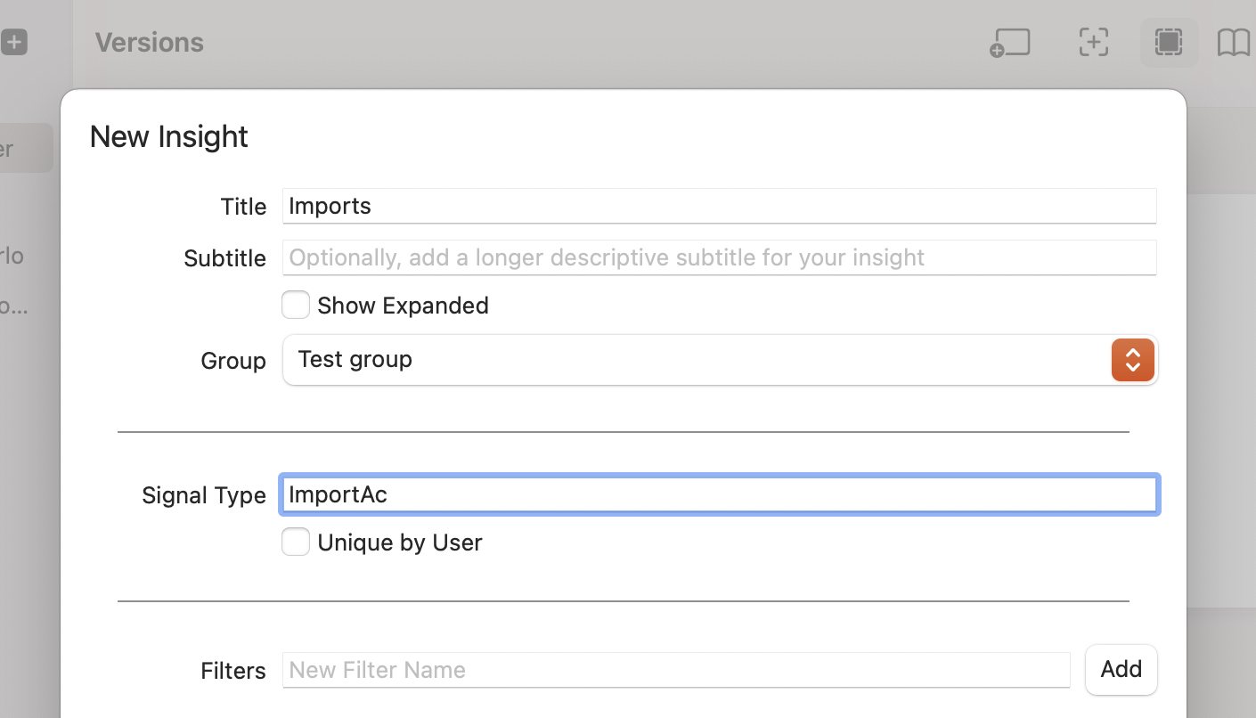Select the highlighted sidebar item ending in "er"

click(22, 148)
